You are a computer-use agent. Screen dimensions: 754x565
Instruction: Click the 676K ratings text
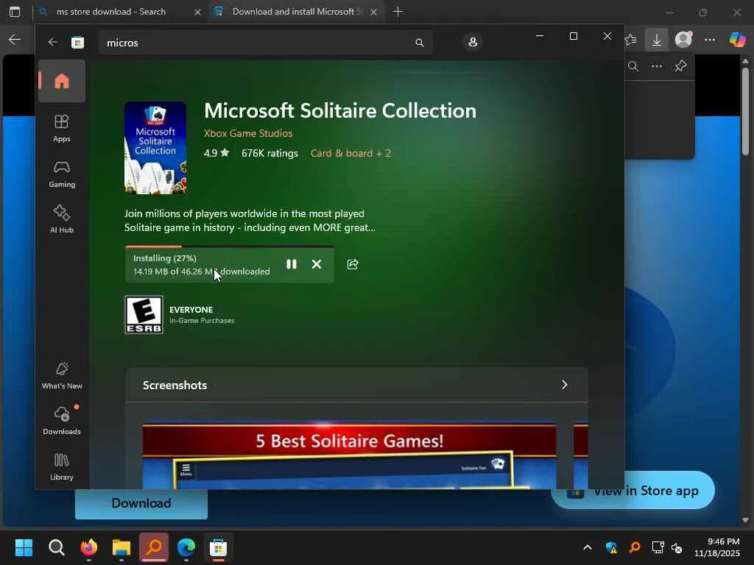[269, 153]
